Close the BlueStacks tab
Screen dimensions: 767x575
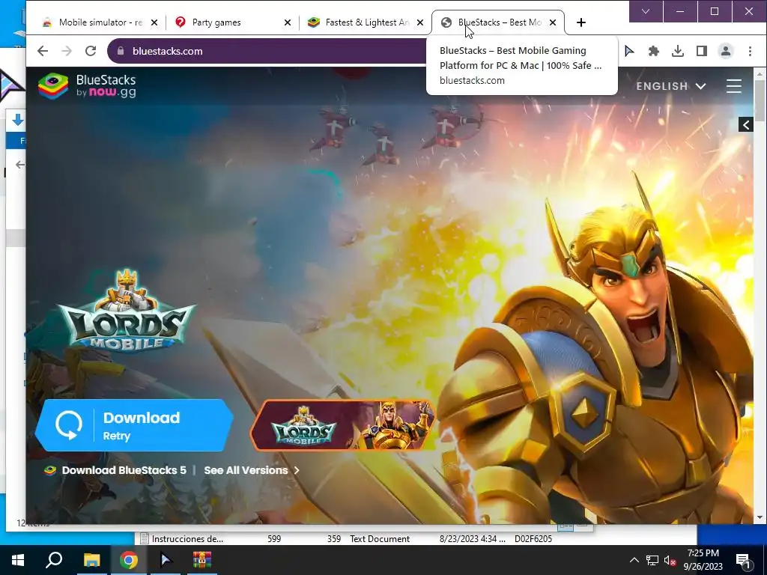553,22
